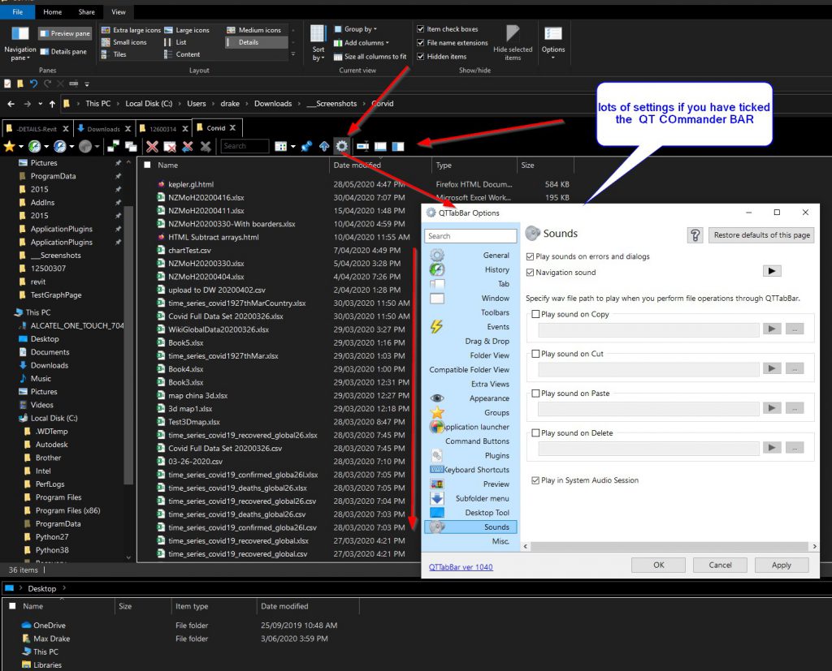The height and width of the screenshot is (671, 832).
Task: Toggle Hidden items checkbox in ribbon
Action: (x=421, y=57)
